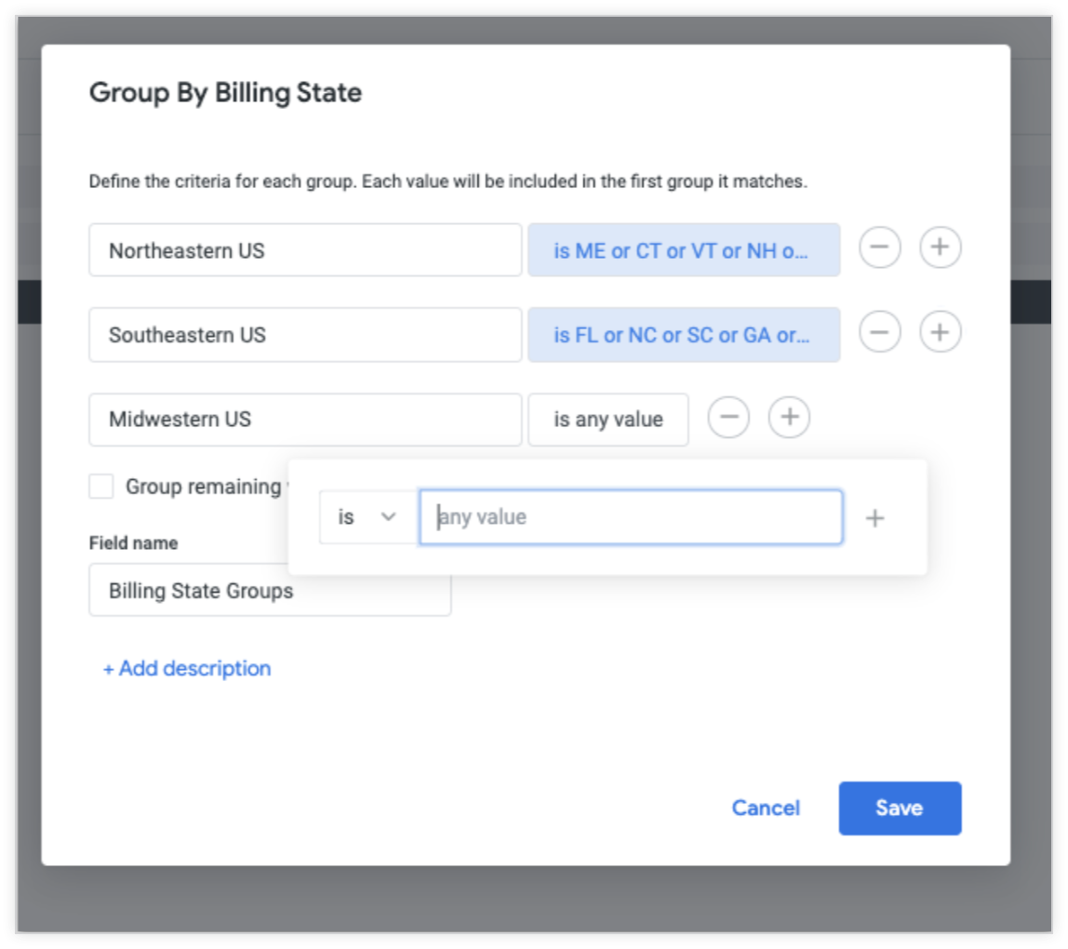Edit the Southeastern US group name field
The height and width of the screenshot is (949, 1068).
tap(305, 335)
